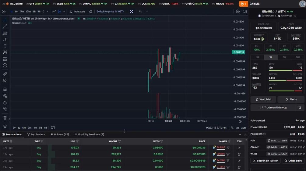Viewport: 306px width, 171px height.
Task: Select the 5M stats period tab
Action: pyautogui.click(x=257, y=57)
